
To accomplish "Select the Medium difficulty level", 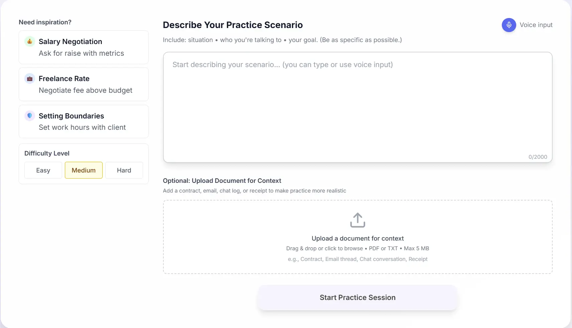I will point(83,170).
